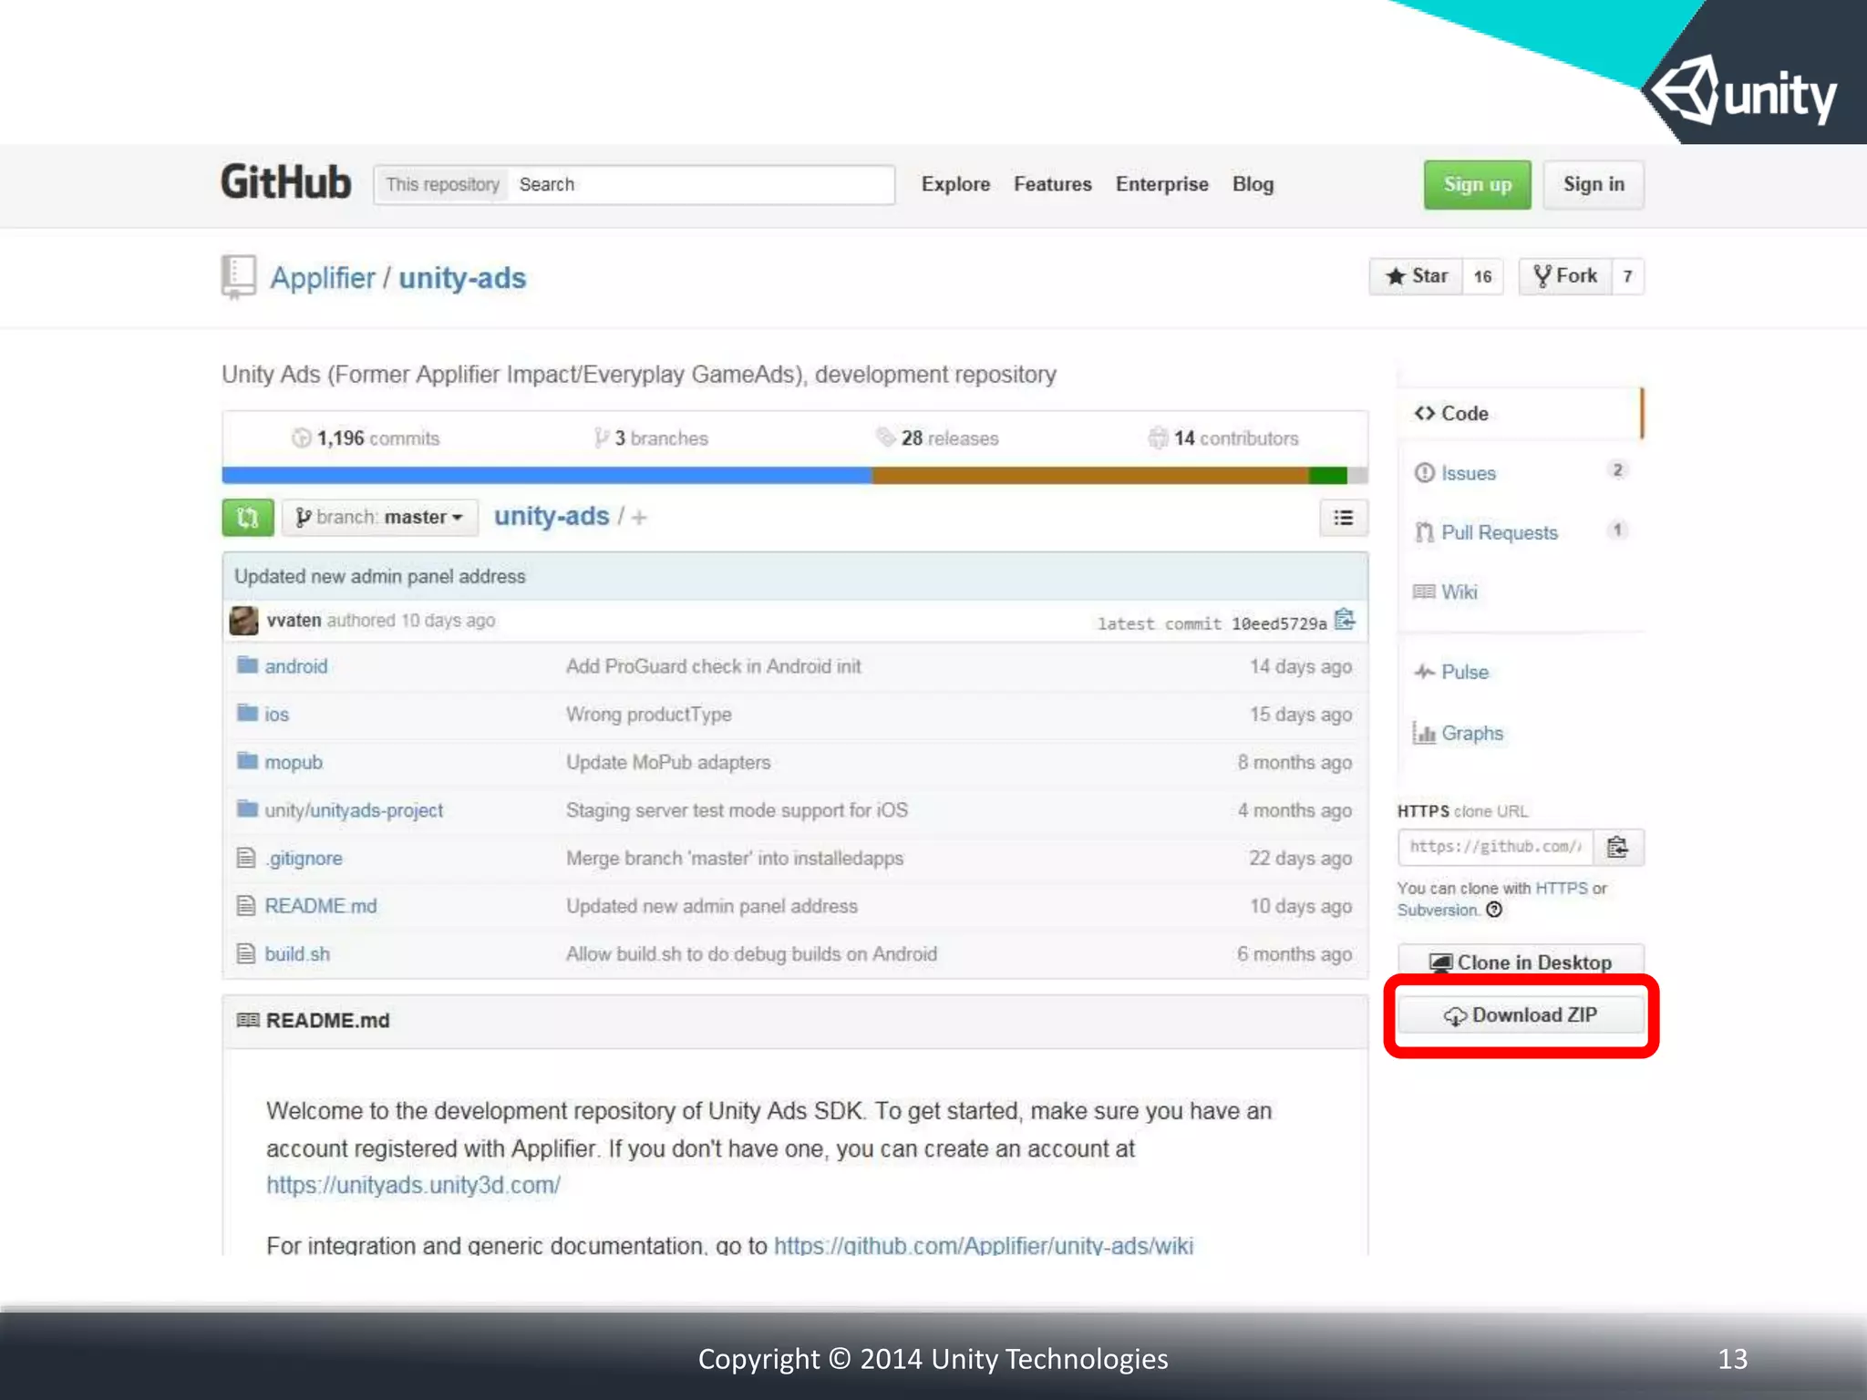The width and height of the screenshot is (1867, 1400).
Task: Open the branch master dropdown
Action: (380, 518)
